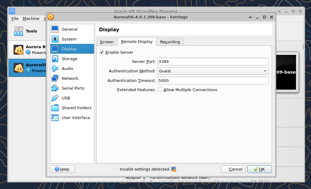Open the General settings icon
The image size is (311, 189).
[55, 29]
